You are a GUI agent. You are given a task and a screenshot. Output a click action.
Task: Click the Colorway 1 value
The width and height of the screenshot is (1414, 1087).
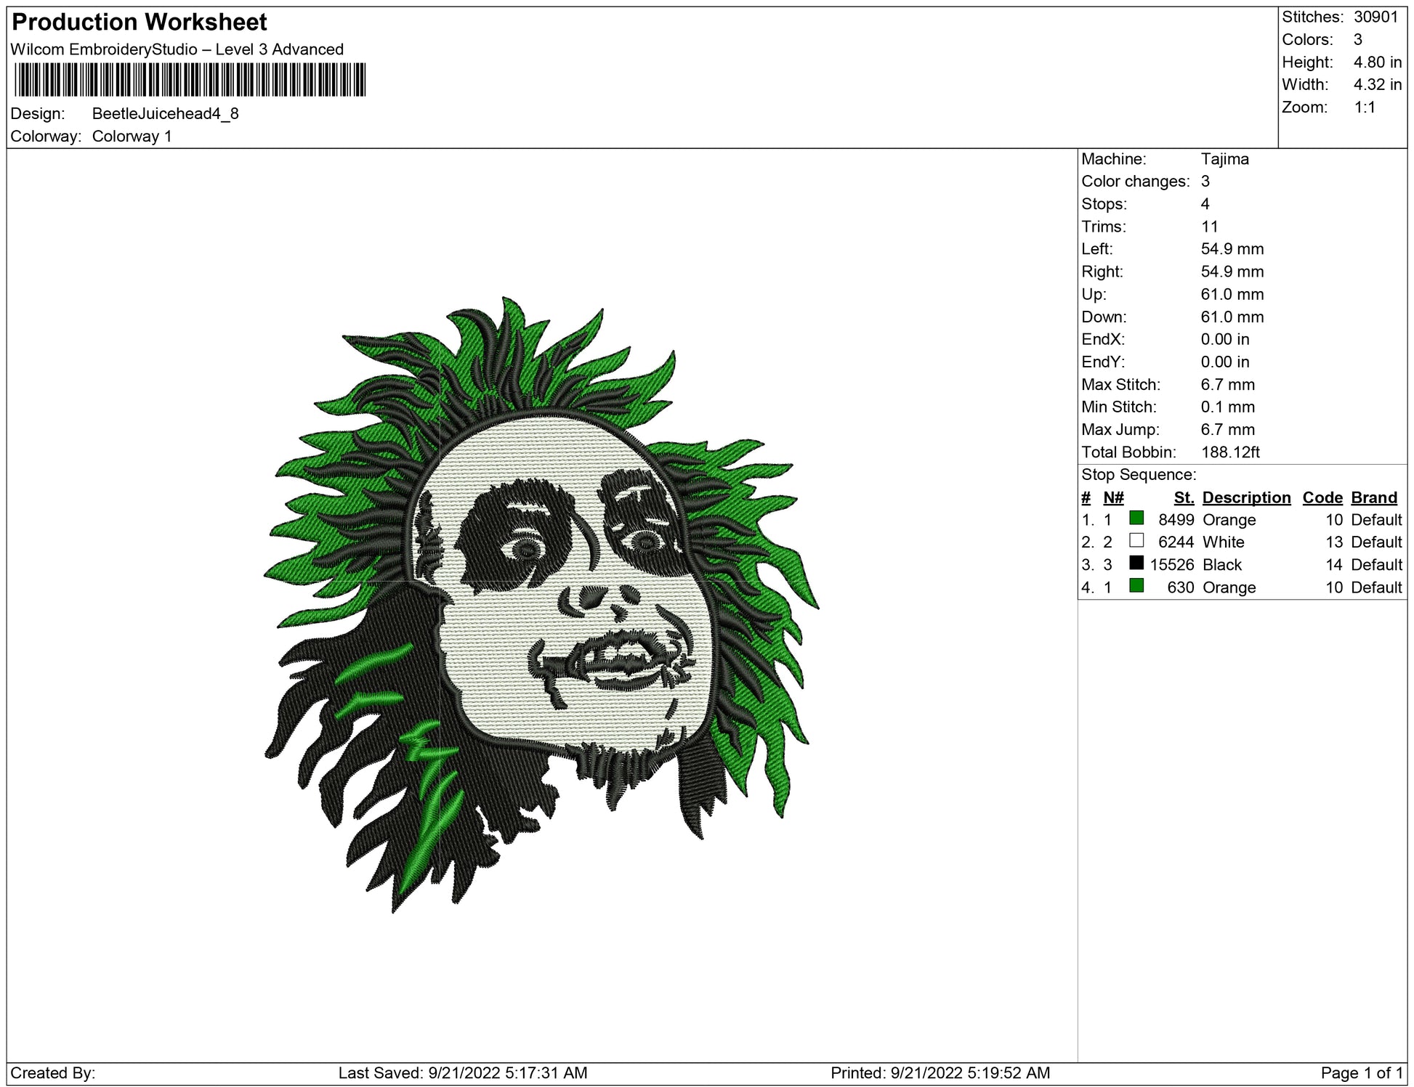(132, 137)
